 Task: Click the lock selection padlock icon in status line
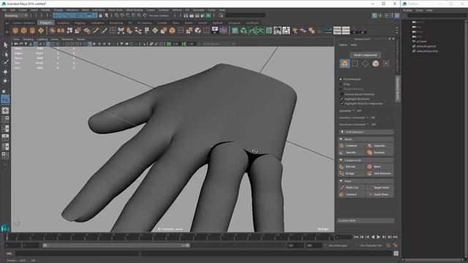101,15
